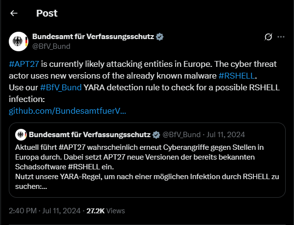Image resolution: width=294 pixels, height=225 pixels.
Task: Click the small avatar in the quoted post
Action: pos(21,135)
